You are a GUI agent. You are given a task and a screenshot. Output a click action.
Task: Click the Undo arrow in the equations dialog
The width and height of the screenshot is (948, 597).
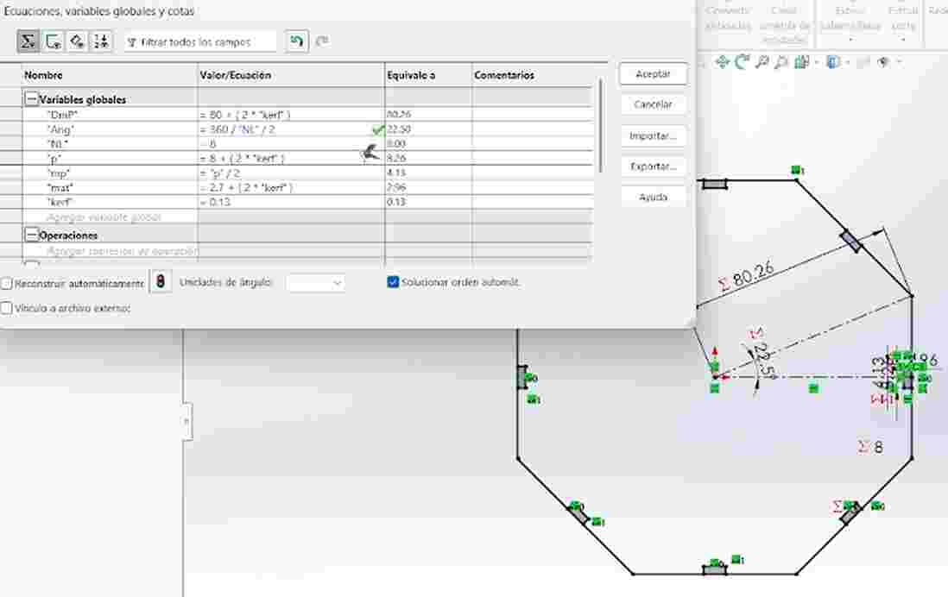pyautogui.click(x=296, y=41)
